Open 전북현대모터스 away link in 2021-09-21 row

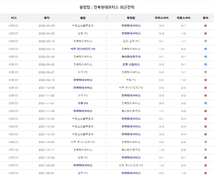[131, 173]
